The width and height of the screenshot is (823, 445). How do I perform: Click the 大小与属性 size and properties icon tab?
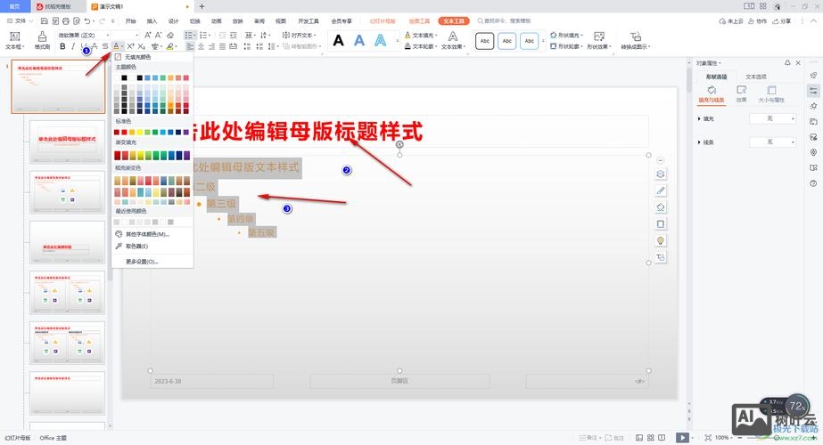771,93
